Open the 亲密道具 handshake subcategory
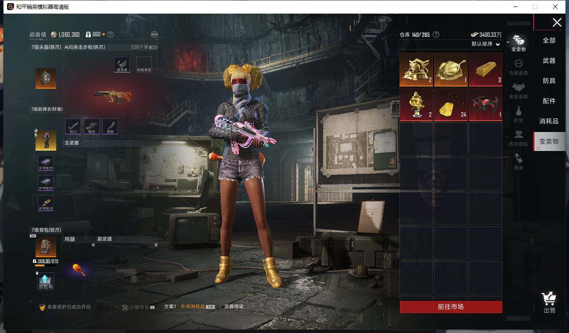 (519, 91)
